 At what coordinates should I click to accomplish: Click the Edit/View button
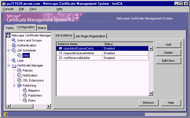[x=168, y=61]
